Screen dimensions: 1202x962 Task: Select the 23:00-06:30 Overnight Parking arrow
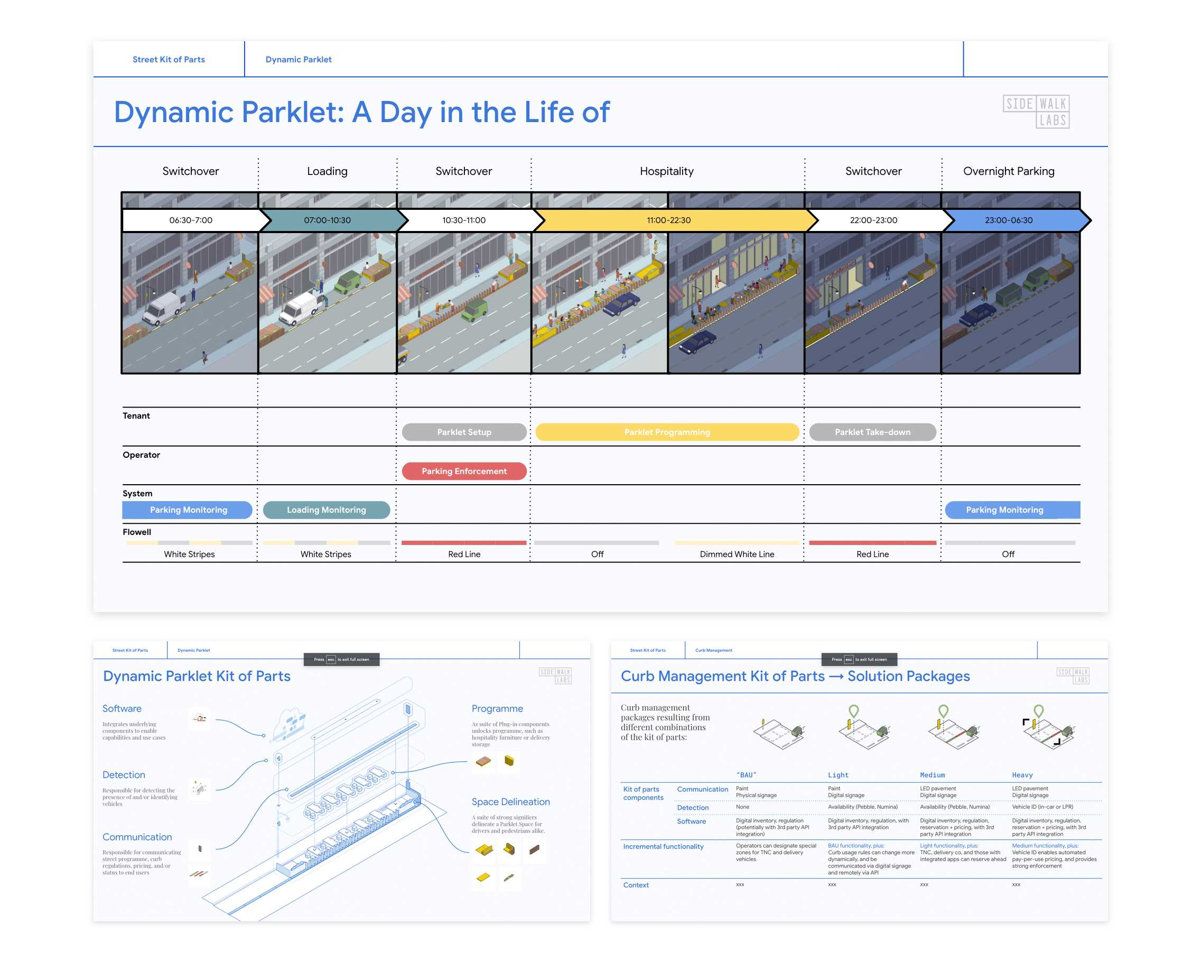[x=1009, y=220]
